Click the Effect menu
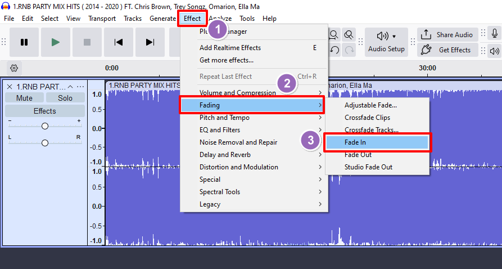This screenshot has height=269, width=502. 192,18
